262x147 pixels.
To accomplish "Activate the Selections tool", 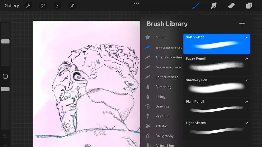I will click(57, 5).
